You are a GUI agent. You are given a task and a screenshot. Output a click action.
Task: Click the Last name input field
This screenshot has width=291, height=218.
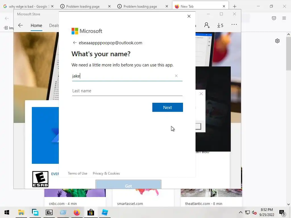[127, 91]
